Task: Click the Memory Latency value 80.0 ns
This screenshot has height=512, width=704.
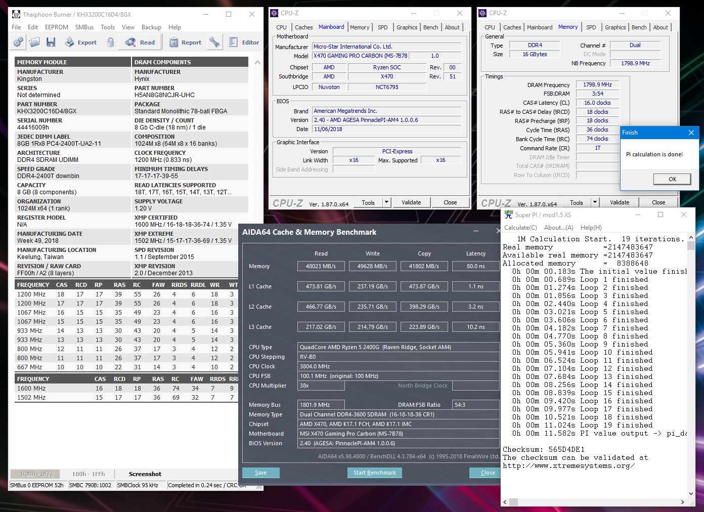Action: point(475,266)
